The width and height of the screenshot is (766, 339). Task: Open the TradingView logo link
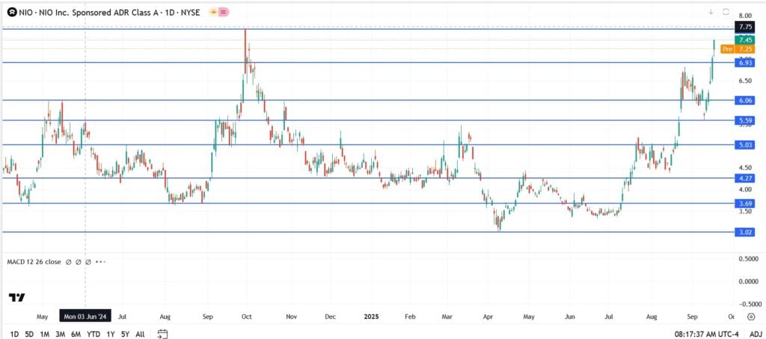[16, 298]
